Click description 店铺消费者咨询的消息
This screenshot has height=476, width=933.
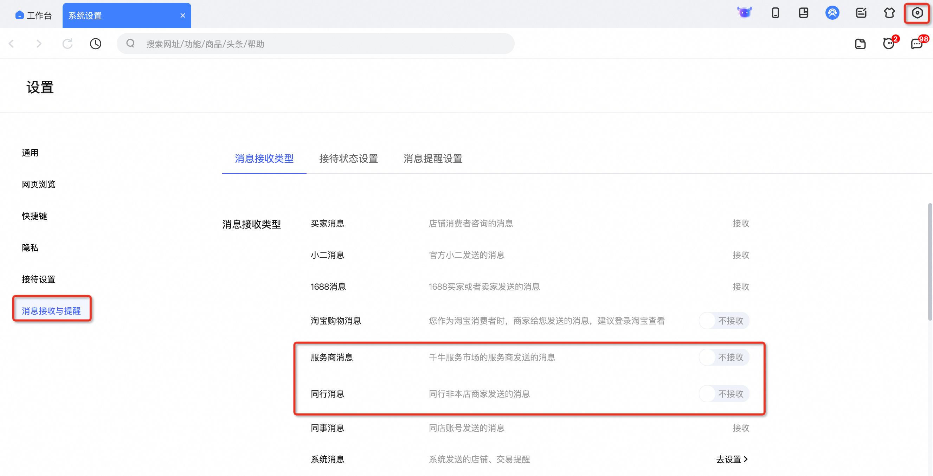click(x=471, y=224)
